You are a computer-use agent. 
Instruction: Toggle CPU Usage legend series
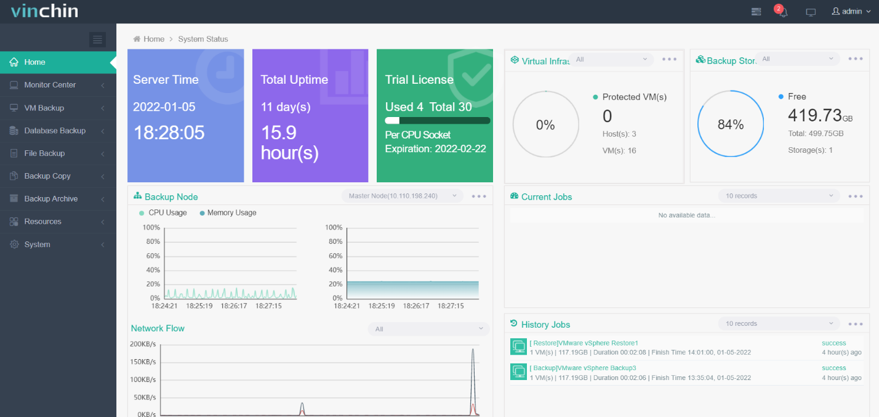163,213
